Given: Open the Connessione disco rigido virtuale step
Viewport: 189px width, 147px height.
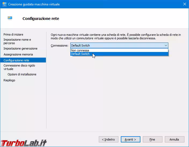Looking at the screenshot, I should point(19,67).
